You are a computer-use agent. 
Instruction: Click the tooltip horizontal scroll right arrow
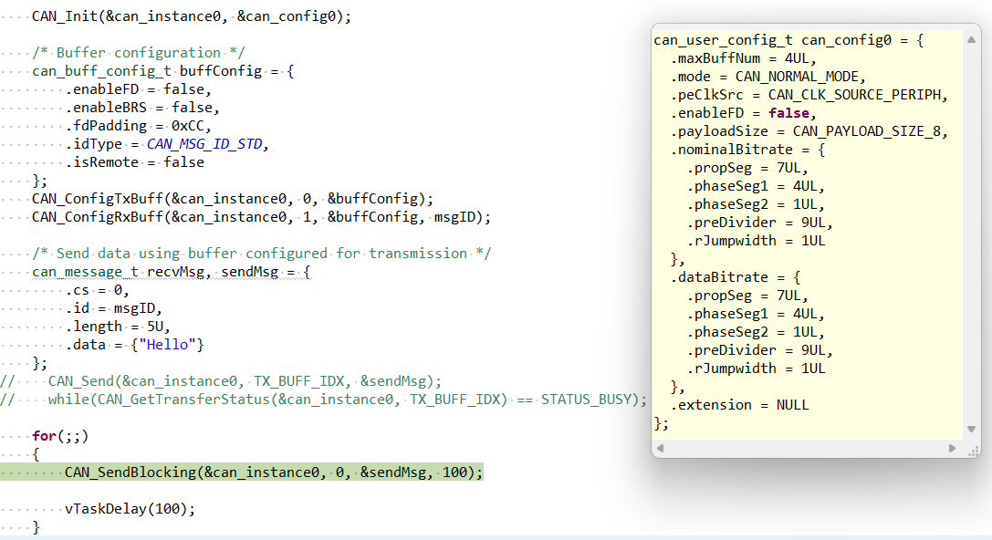click(952, 448)
